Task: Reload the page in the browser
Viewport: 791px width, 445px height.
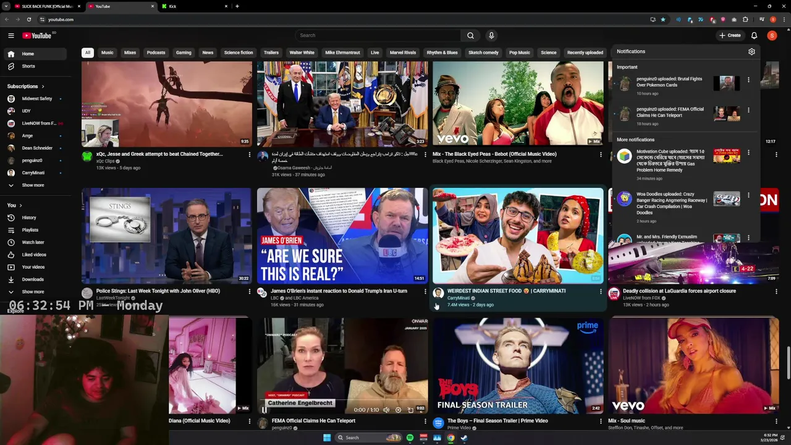Action: click(28, 20)
